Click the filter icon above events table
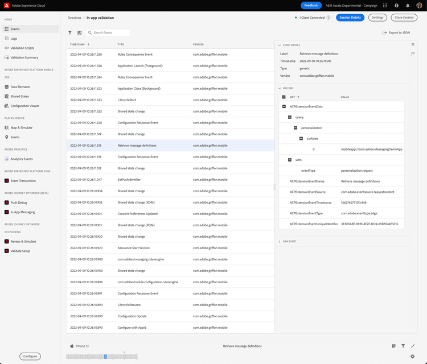This screenshot has height=364, width=427. pos(70,32)
